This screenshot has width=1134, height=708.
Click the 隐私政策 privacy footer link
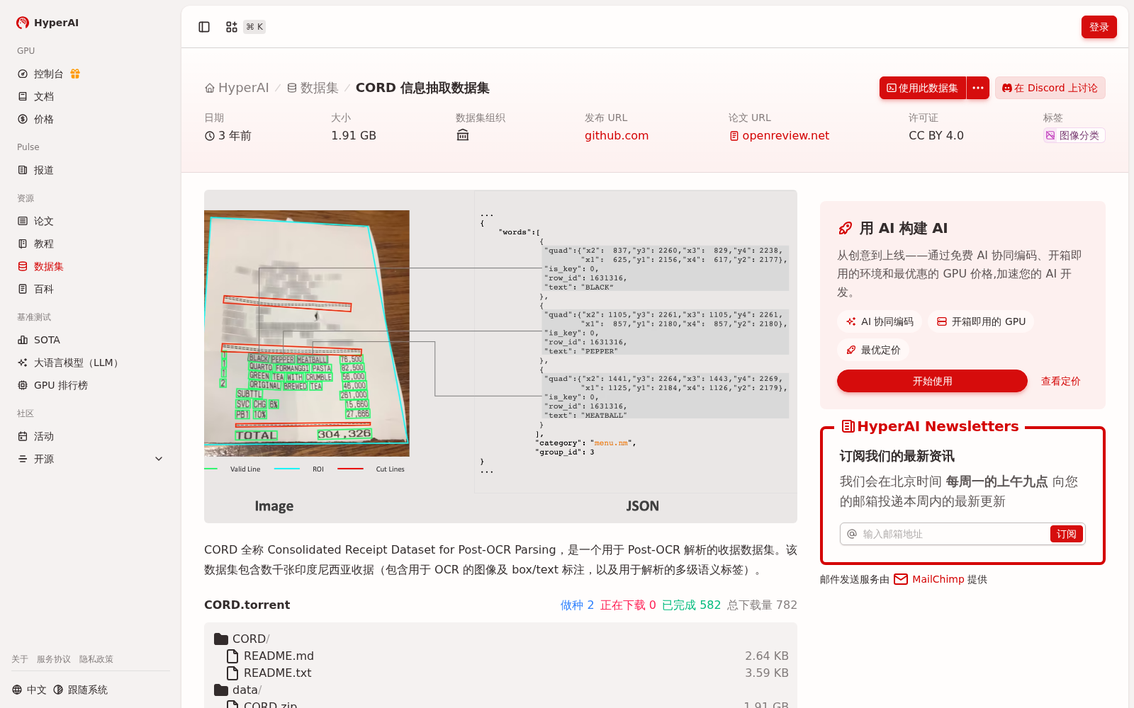(96, 659)
